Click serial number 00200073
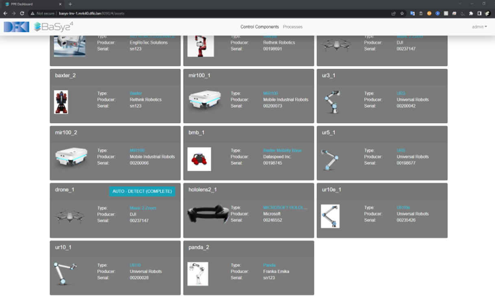The height and width of the screenshot is (298, 495). 273,106
